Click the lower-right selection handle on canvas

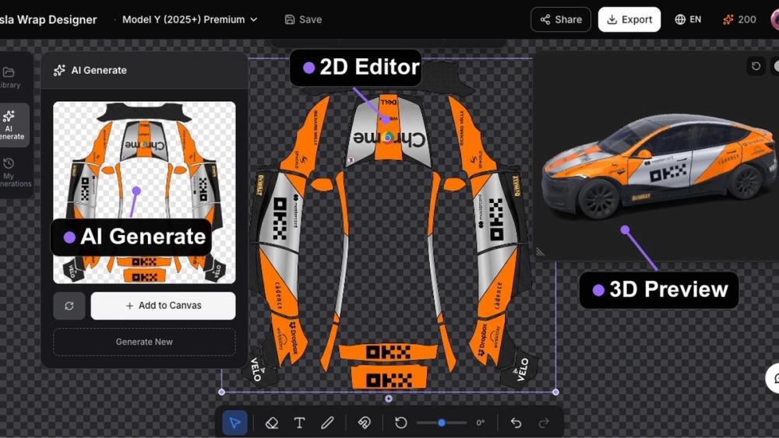[555, 392]
